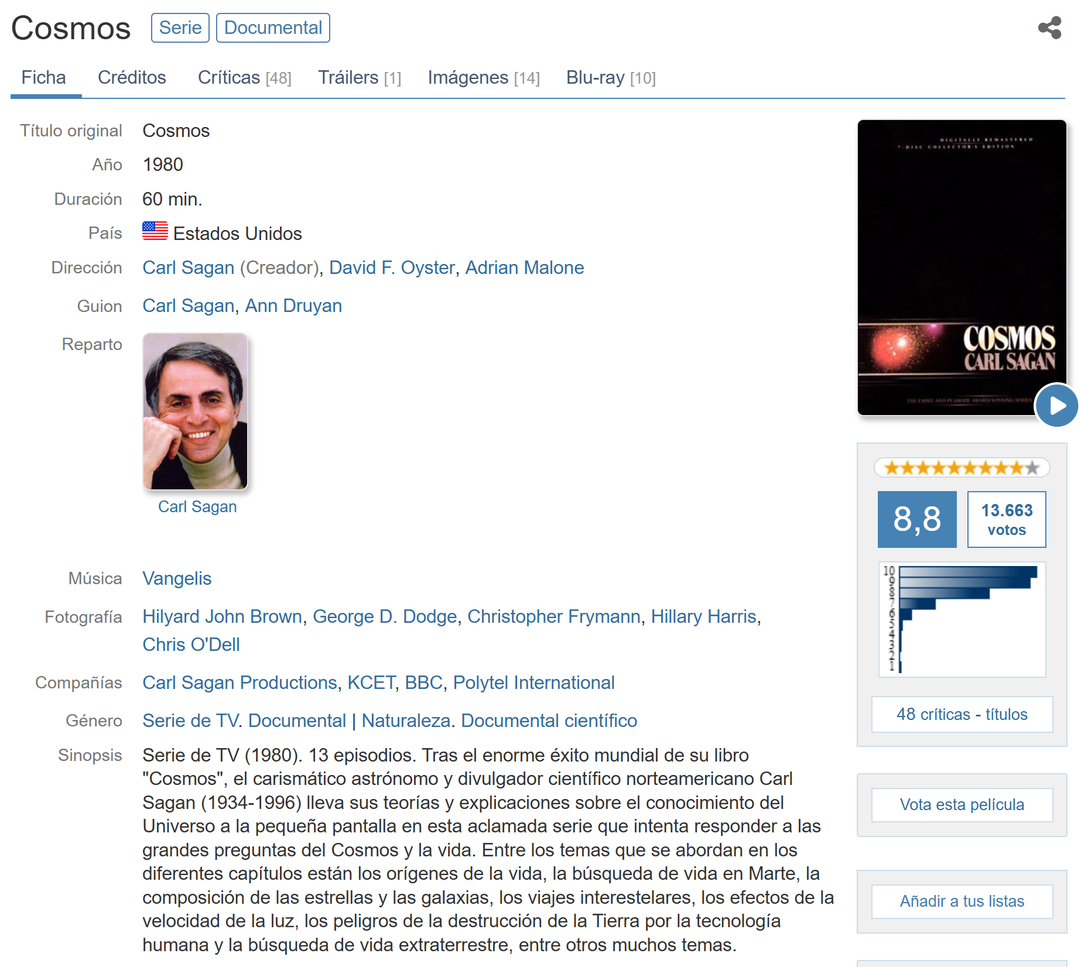Click Añadir a tus listas button
Viewport: 1081px width, 967px height.
click(962, 901)
